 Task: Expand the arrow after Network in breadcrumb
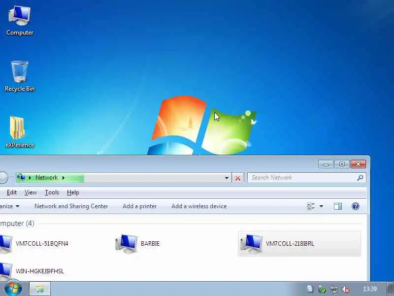click(64, 178)
